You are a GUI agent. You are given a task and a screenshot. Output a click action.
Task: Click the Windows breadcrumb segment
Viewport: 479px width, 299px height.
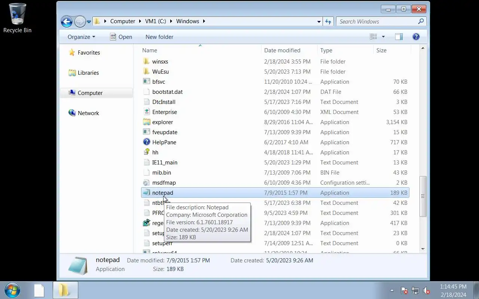tap(188, 21)
